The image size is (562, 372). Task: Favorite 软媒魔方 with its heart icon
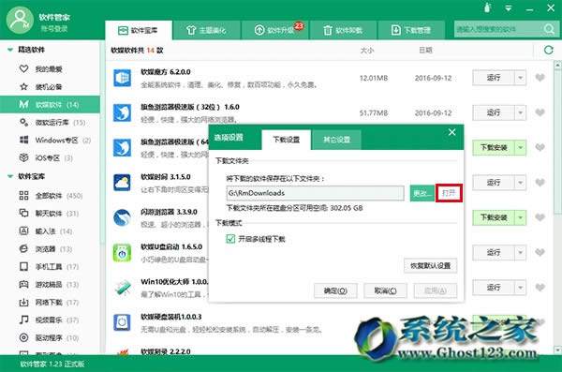point(540,78)
